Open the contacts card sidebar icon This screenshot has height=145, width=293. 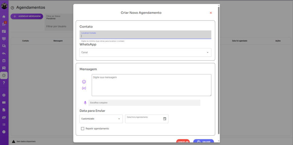[x=4, y=31]
